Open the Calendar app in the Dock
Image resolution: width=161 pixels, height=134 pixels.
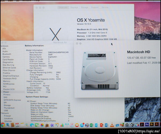tap(17, 125)
